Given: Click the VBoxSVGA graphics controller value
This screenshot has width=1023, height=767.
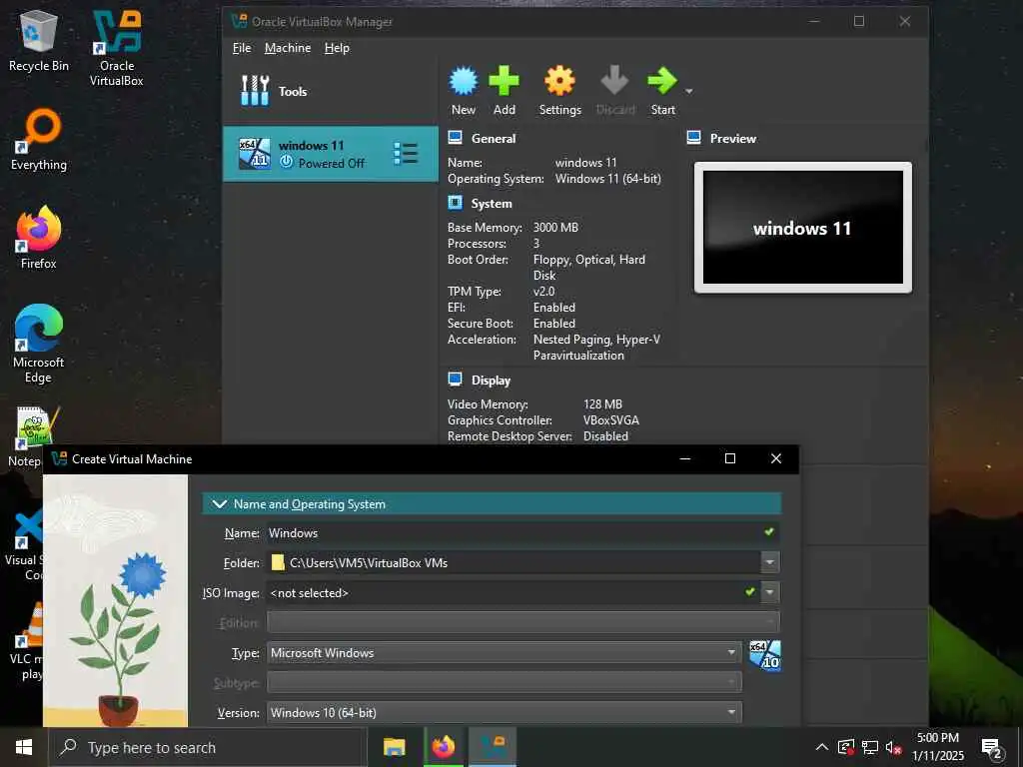Looking at the screenshot, I should [x=611, y=420].
